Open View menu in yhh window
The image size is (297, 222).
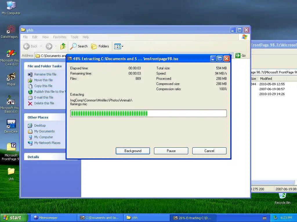[45, 37]
